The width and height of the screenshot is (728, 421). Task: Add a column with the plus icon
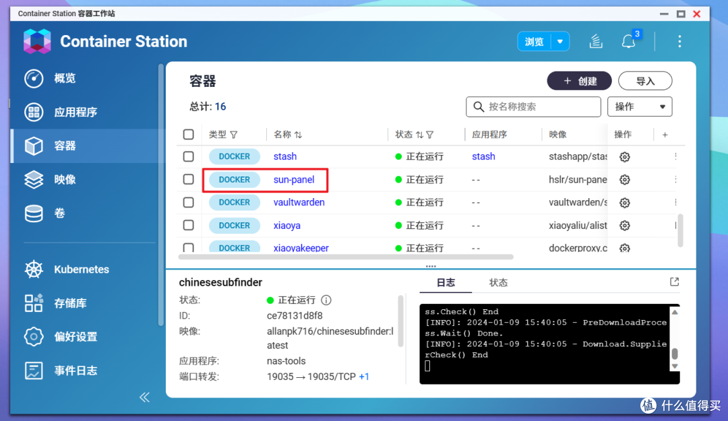[x=665, y=135]
